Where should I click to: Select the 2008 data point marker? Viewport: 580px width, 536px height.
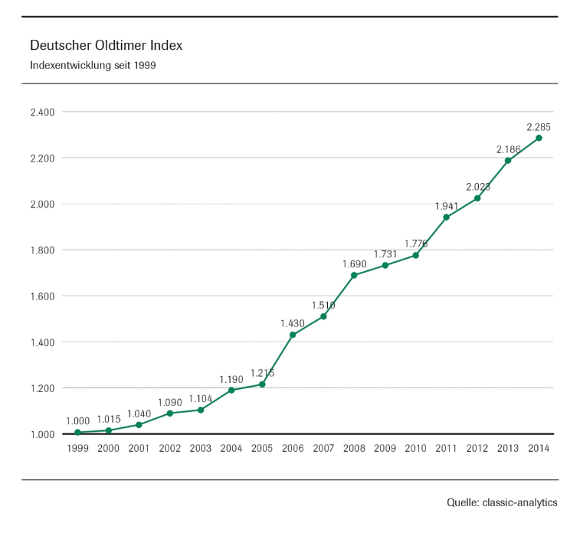coord(354,275)
